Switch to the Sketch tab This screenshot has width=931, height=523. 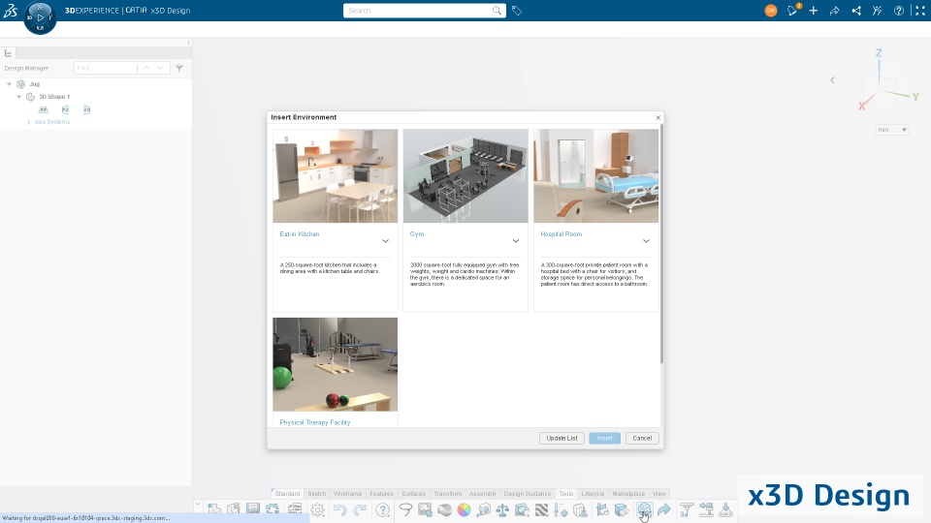pos(316,493)
